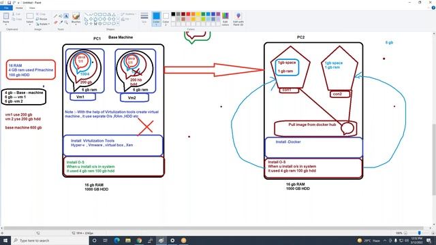This screenshot has height=245, width=436.
Task: Click the Crop command
Action: 41,14
